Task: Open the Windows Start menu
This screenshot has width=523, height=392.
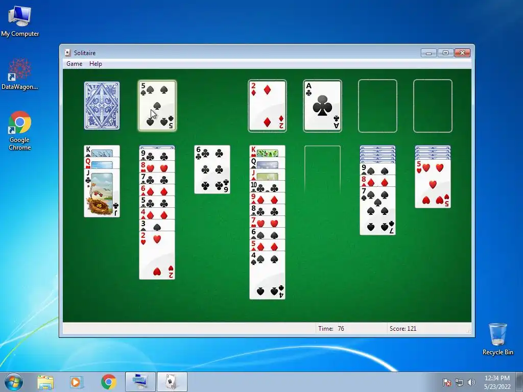Action: (14, 382)
